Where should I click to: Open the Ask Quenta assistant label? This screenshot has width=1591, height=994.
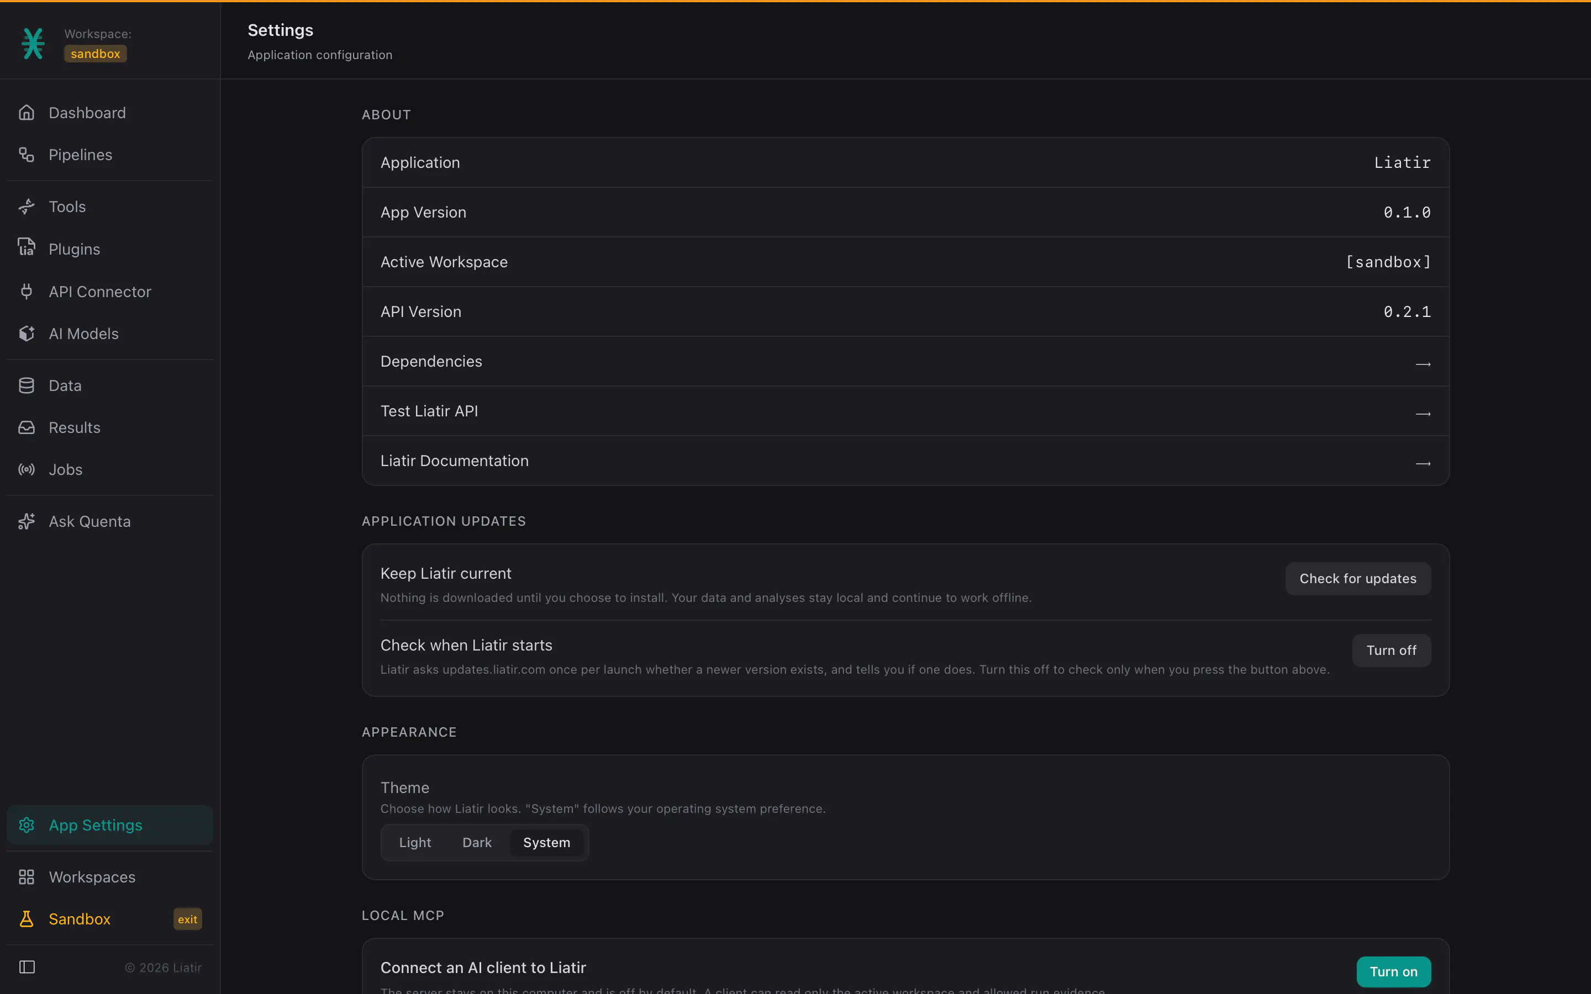(89, 521)
